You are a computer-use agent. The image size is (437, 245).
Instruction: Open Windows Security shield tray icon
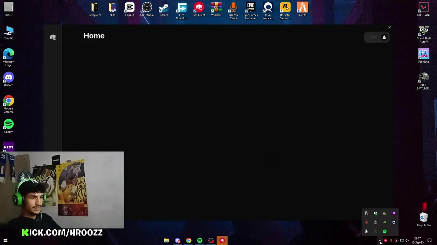[x=376, y=213]
